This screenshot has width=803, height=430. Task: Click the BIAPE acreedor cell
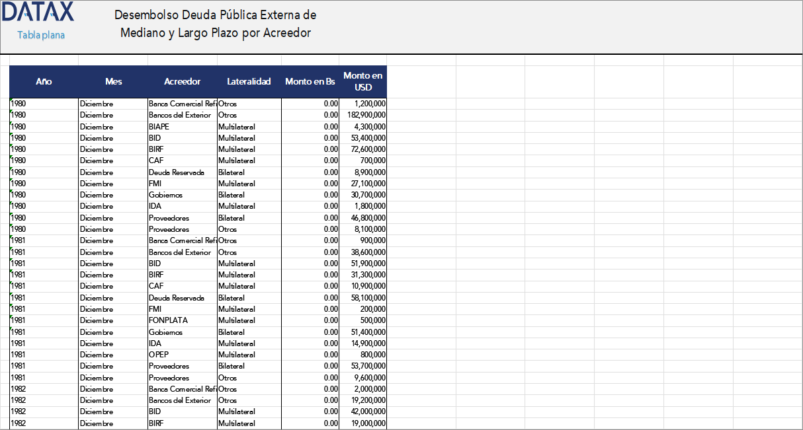[161, 126]
